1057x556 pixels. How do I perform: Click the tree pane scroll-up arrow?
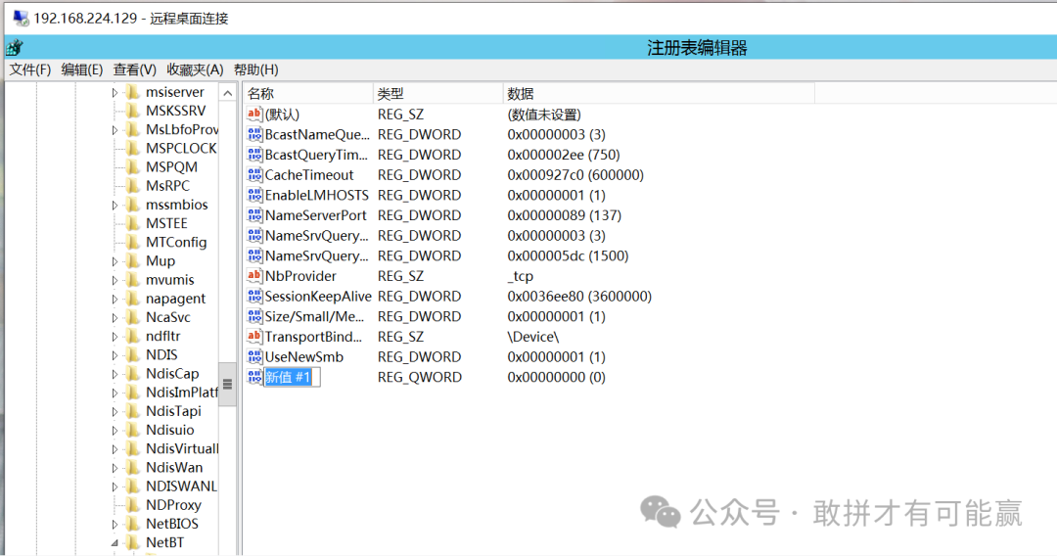tap(227, 93)
